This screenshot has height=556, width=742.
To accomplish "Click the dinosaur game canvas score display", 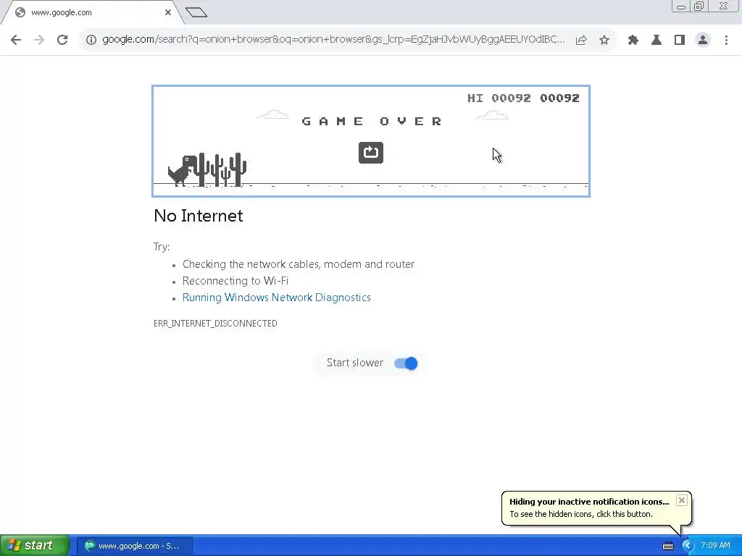I will (523, 98).
